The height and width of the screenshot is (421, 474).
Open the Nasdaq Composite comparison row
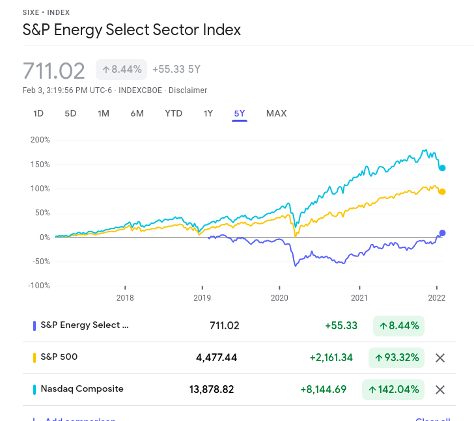click(82, 389)
